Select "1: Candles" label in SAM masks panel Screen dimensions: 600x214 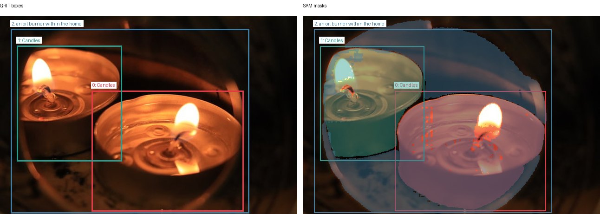click(332, 40)
